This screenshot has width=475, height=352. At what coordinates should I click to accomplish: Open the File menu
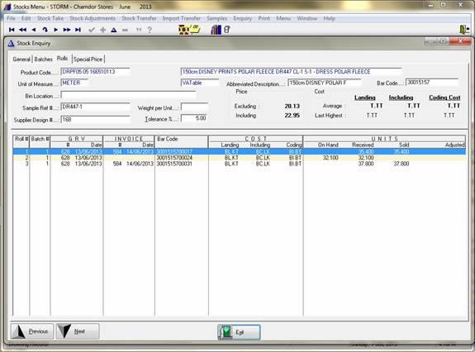tap(11, 18)
